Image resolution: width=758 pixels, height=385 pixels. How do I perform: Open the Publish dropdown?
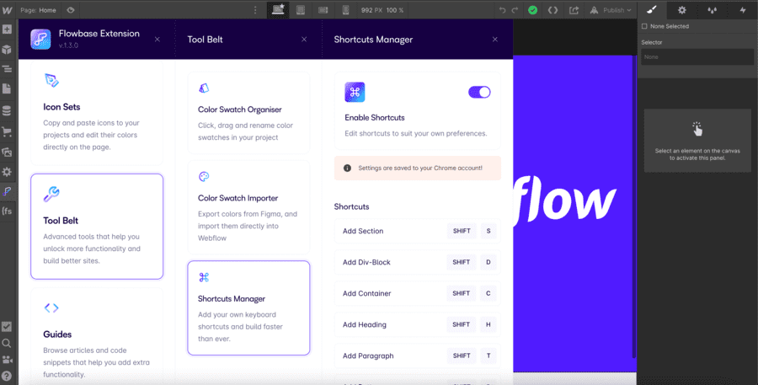(611, 9)
